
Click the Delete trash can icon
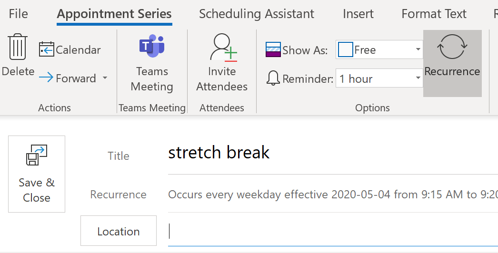18,47
